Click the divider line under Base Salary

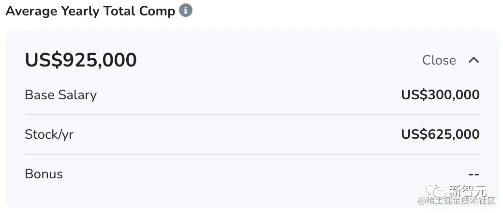click(x=251, y=115)
